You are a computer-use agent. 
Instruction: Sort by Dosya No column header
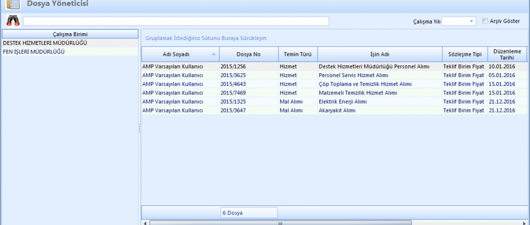pos(248,54)
